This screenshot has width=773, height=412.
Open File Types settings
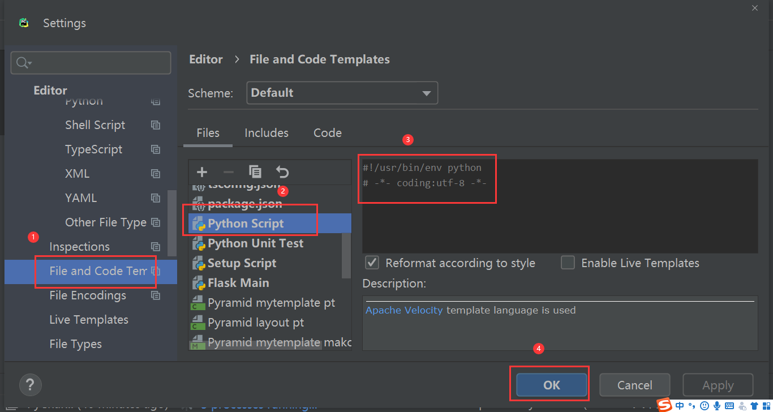tap(76, 344)
